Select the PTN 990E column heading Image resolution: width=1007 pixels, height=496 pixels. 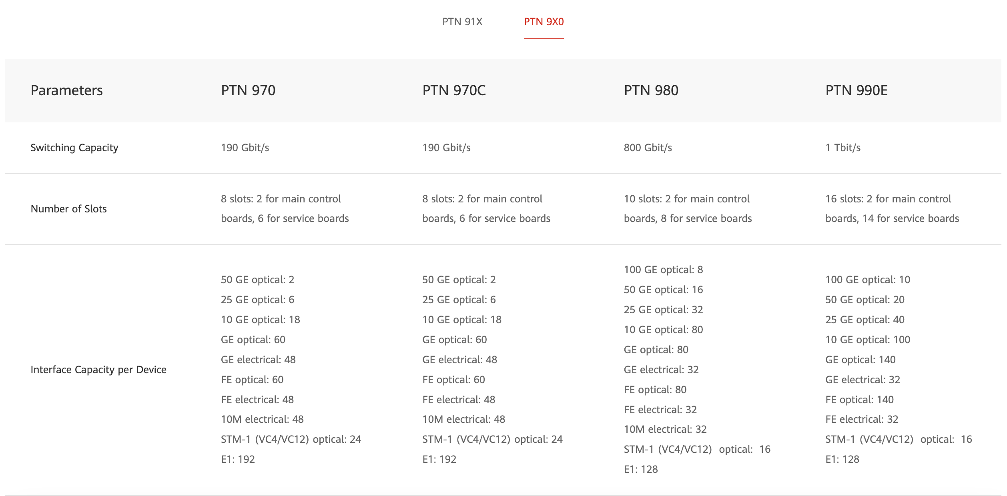click(x=856, y=90)
